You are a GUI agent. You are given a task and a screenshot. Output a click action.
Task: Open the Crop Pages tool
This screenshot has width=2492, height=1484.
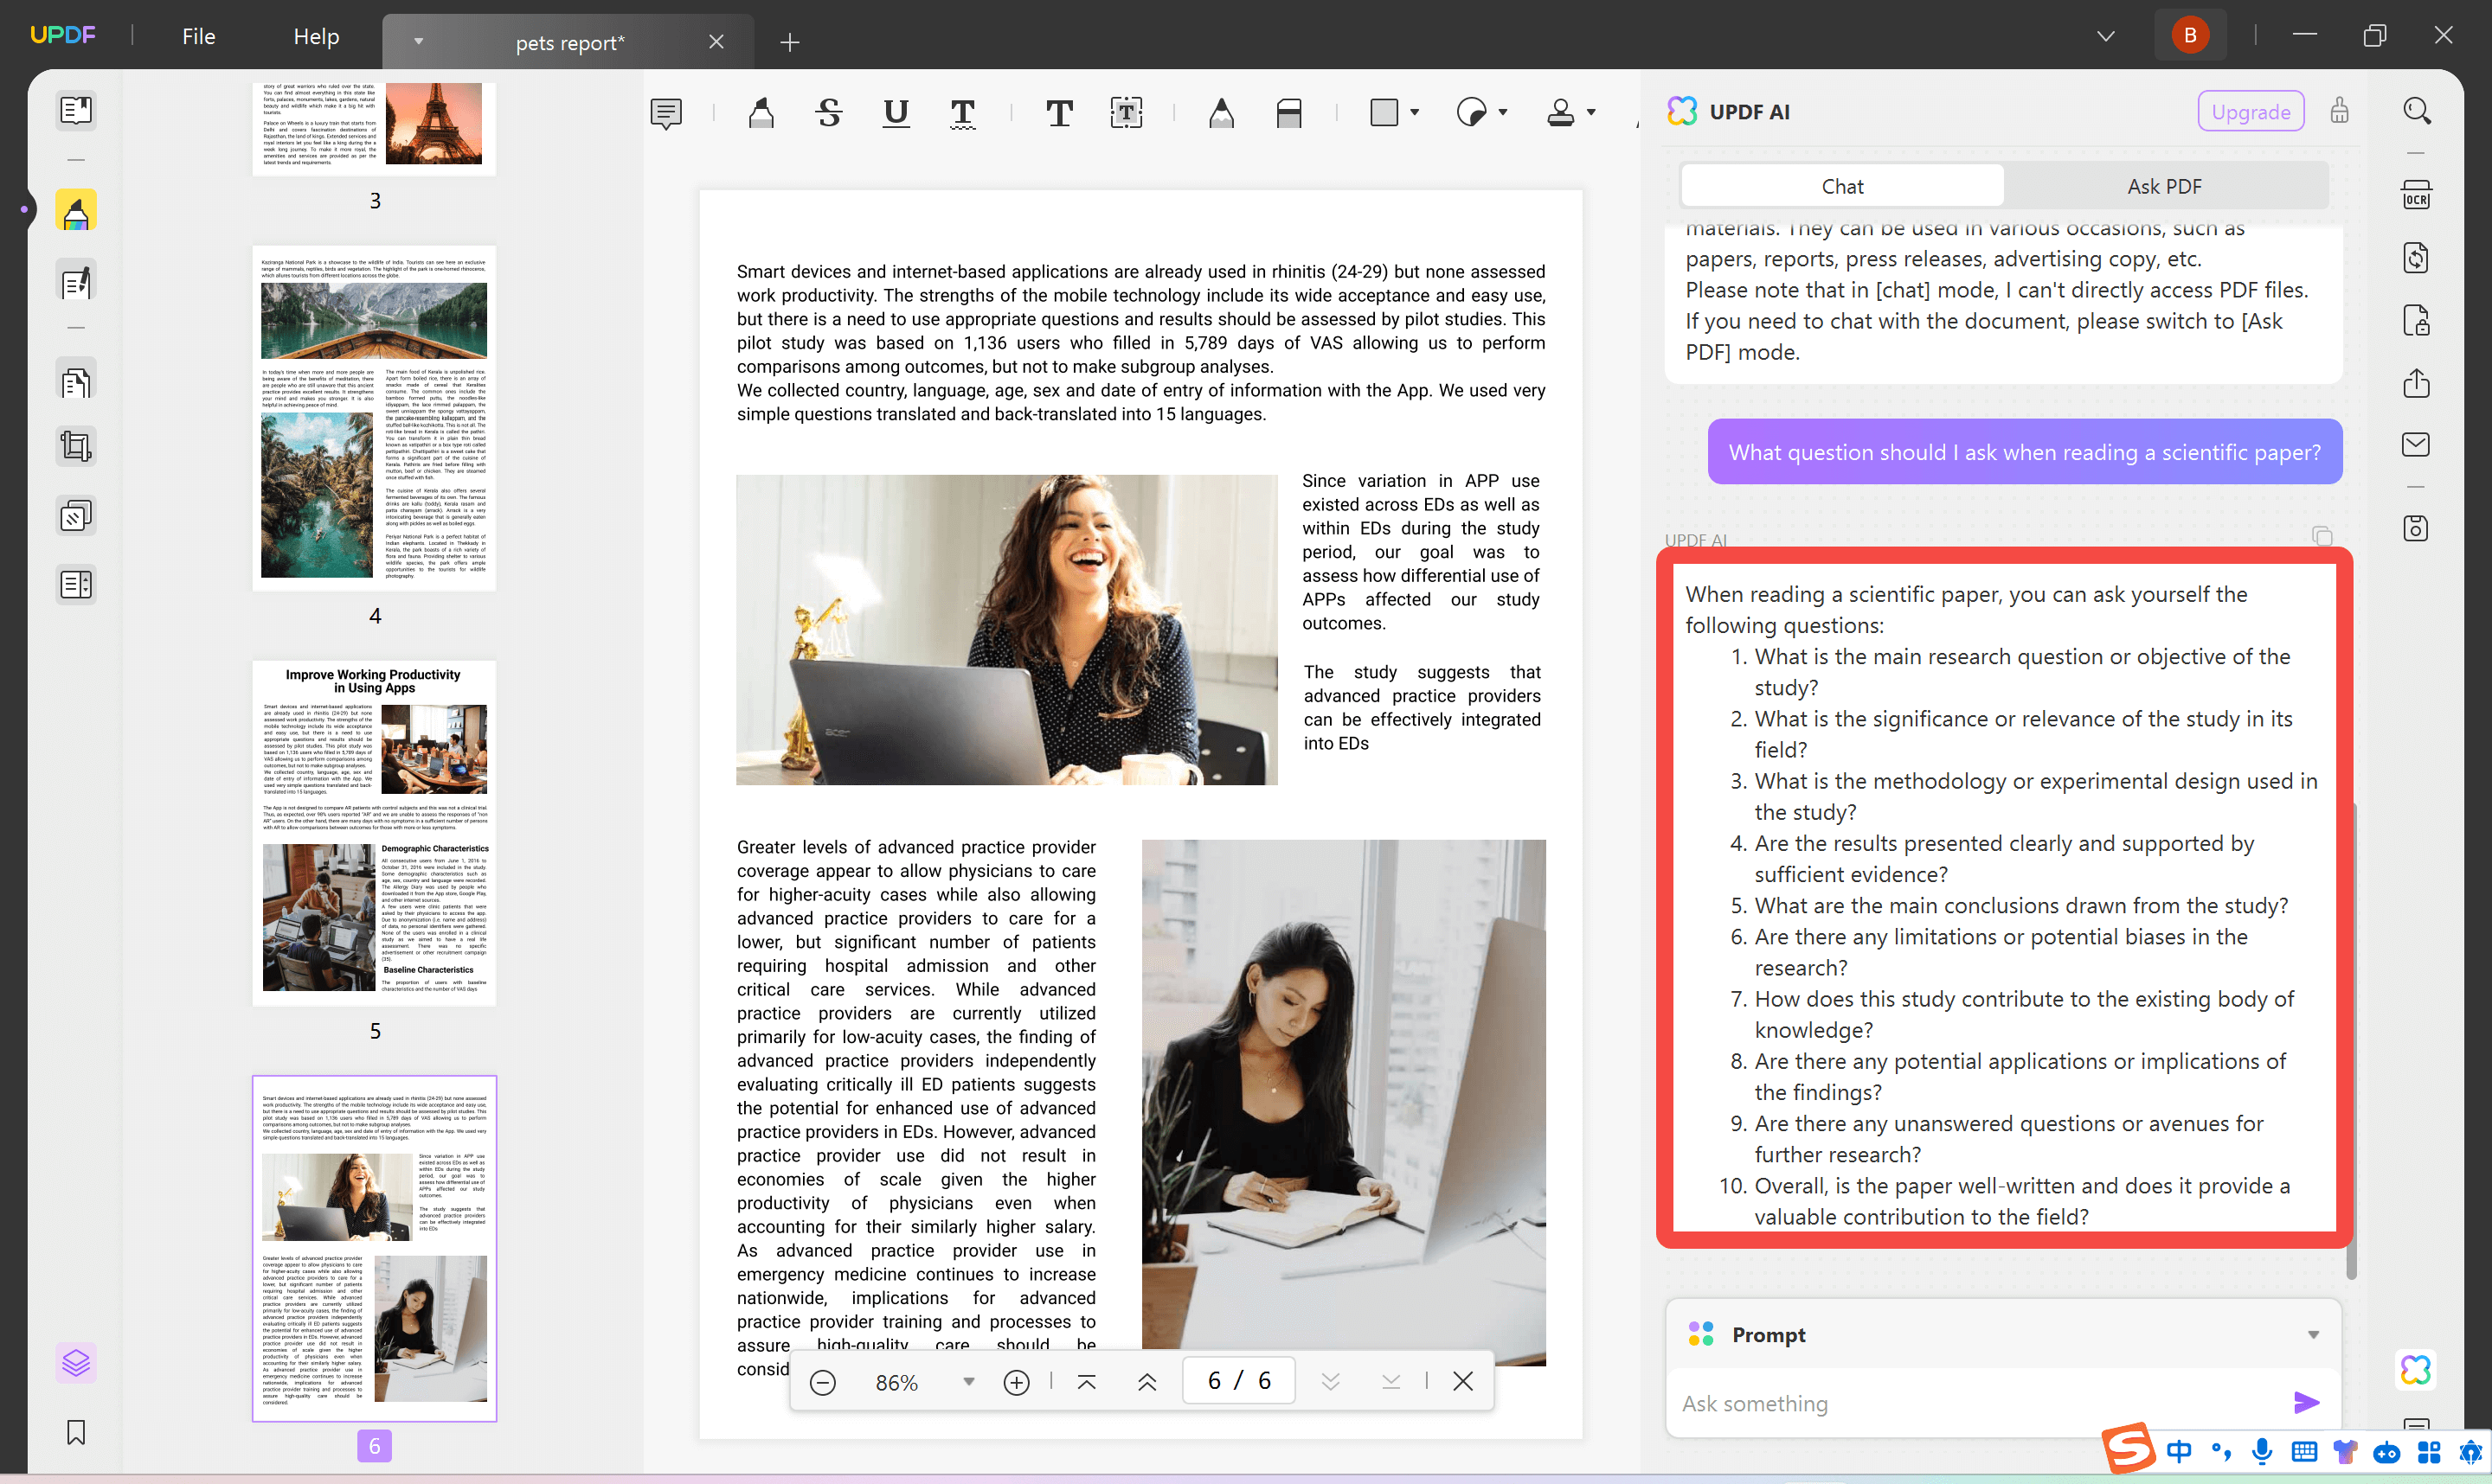pyautogui.click(x=75, y=445)
